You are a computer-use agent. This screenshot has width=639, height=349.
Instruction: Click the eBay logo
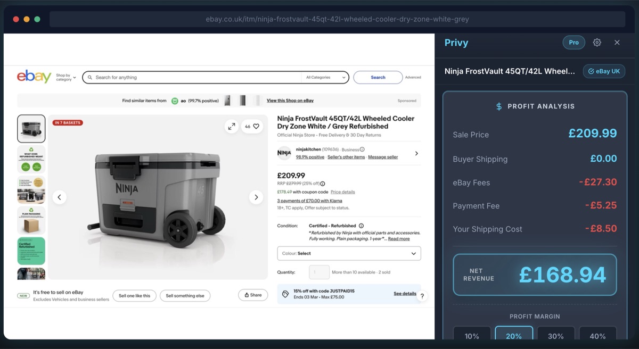33,77
